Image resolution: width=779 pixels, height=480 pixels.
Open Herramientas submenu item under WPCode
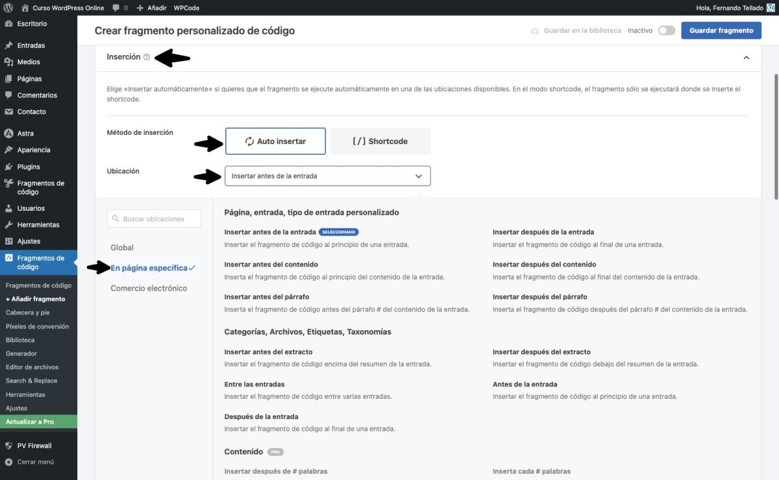[25, 394]
